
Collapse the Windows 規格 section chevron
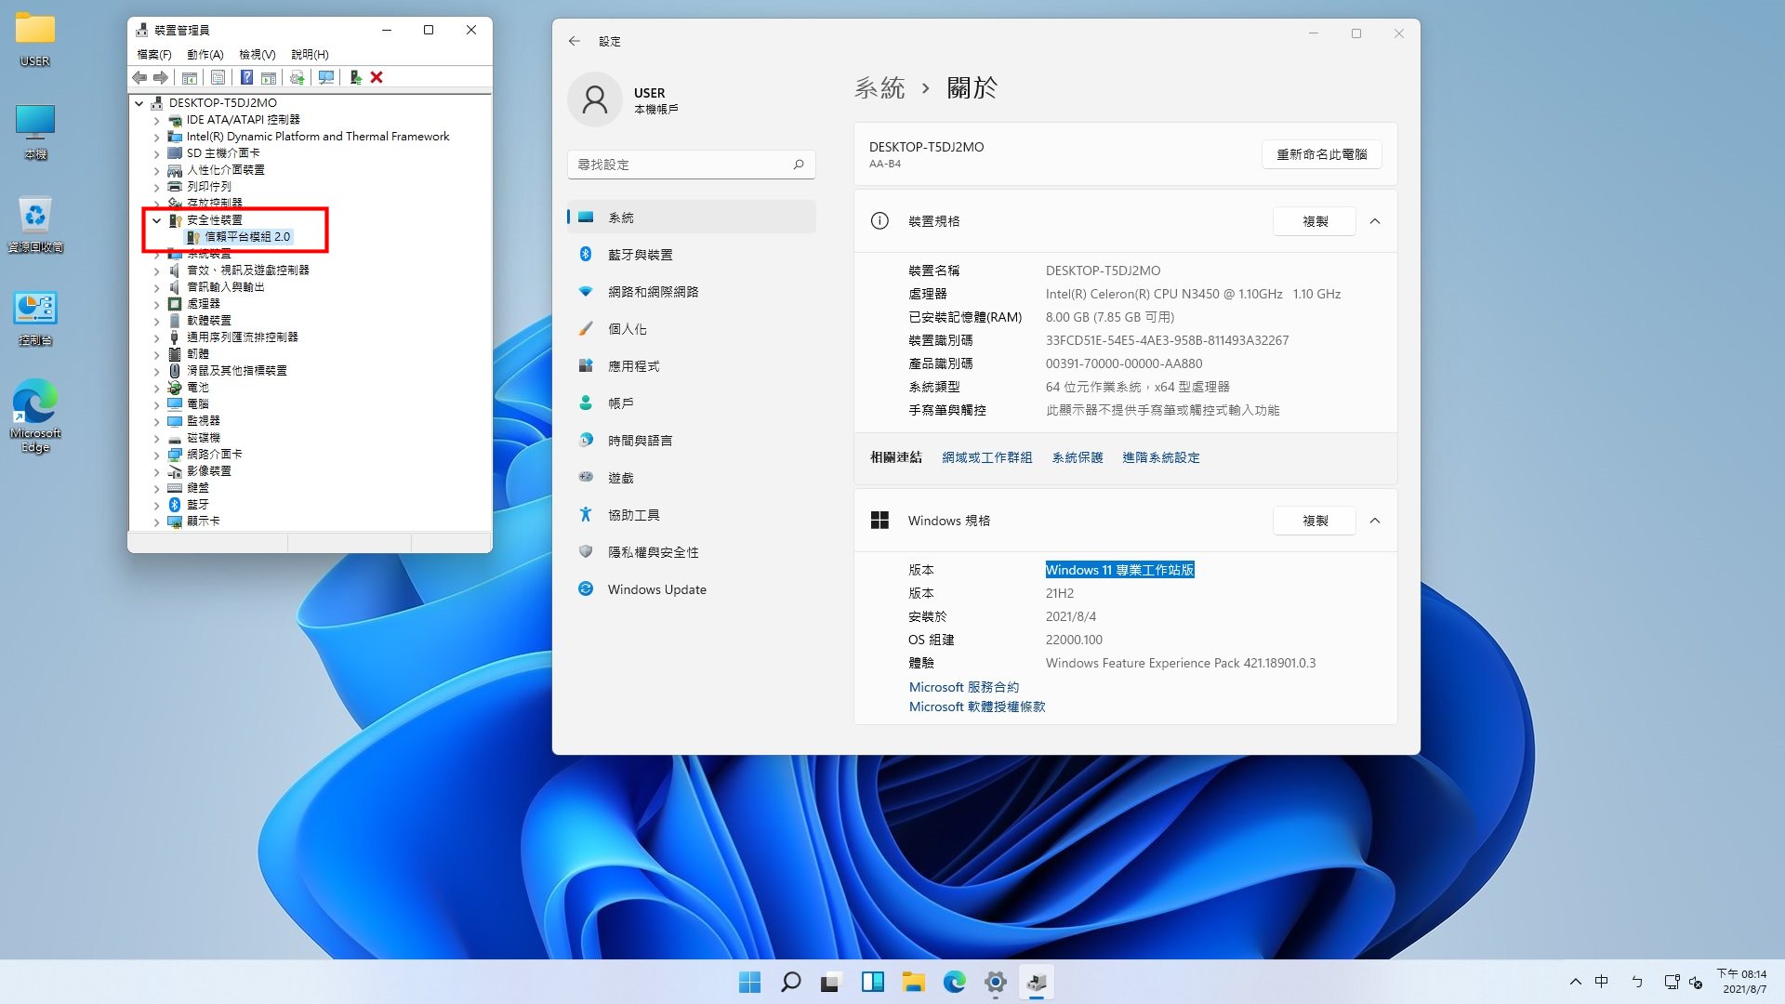click(x=1375, y=521)
